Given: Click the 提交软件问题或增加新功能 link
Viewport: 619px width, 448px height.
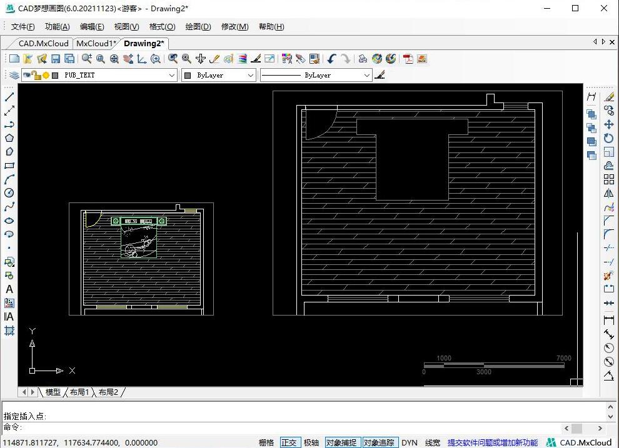Looking at the screenshot, I should (x=492, y=442).
